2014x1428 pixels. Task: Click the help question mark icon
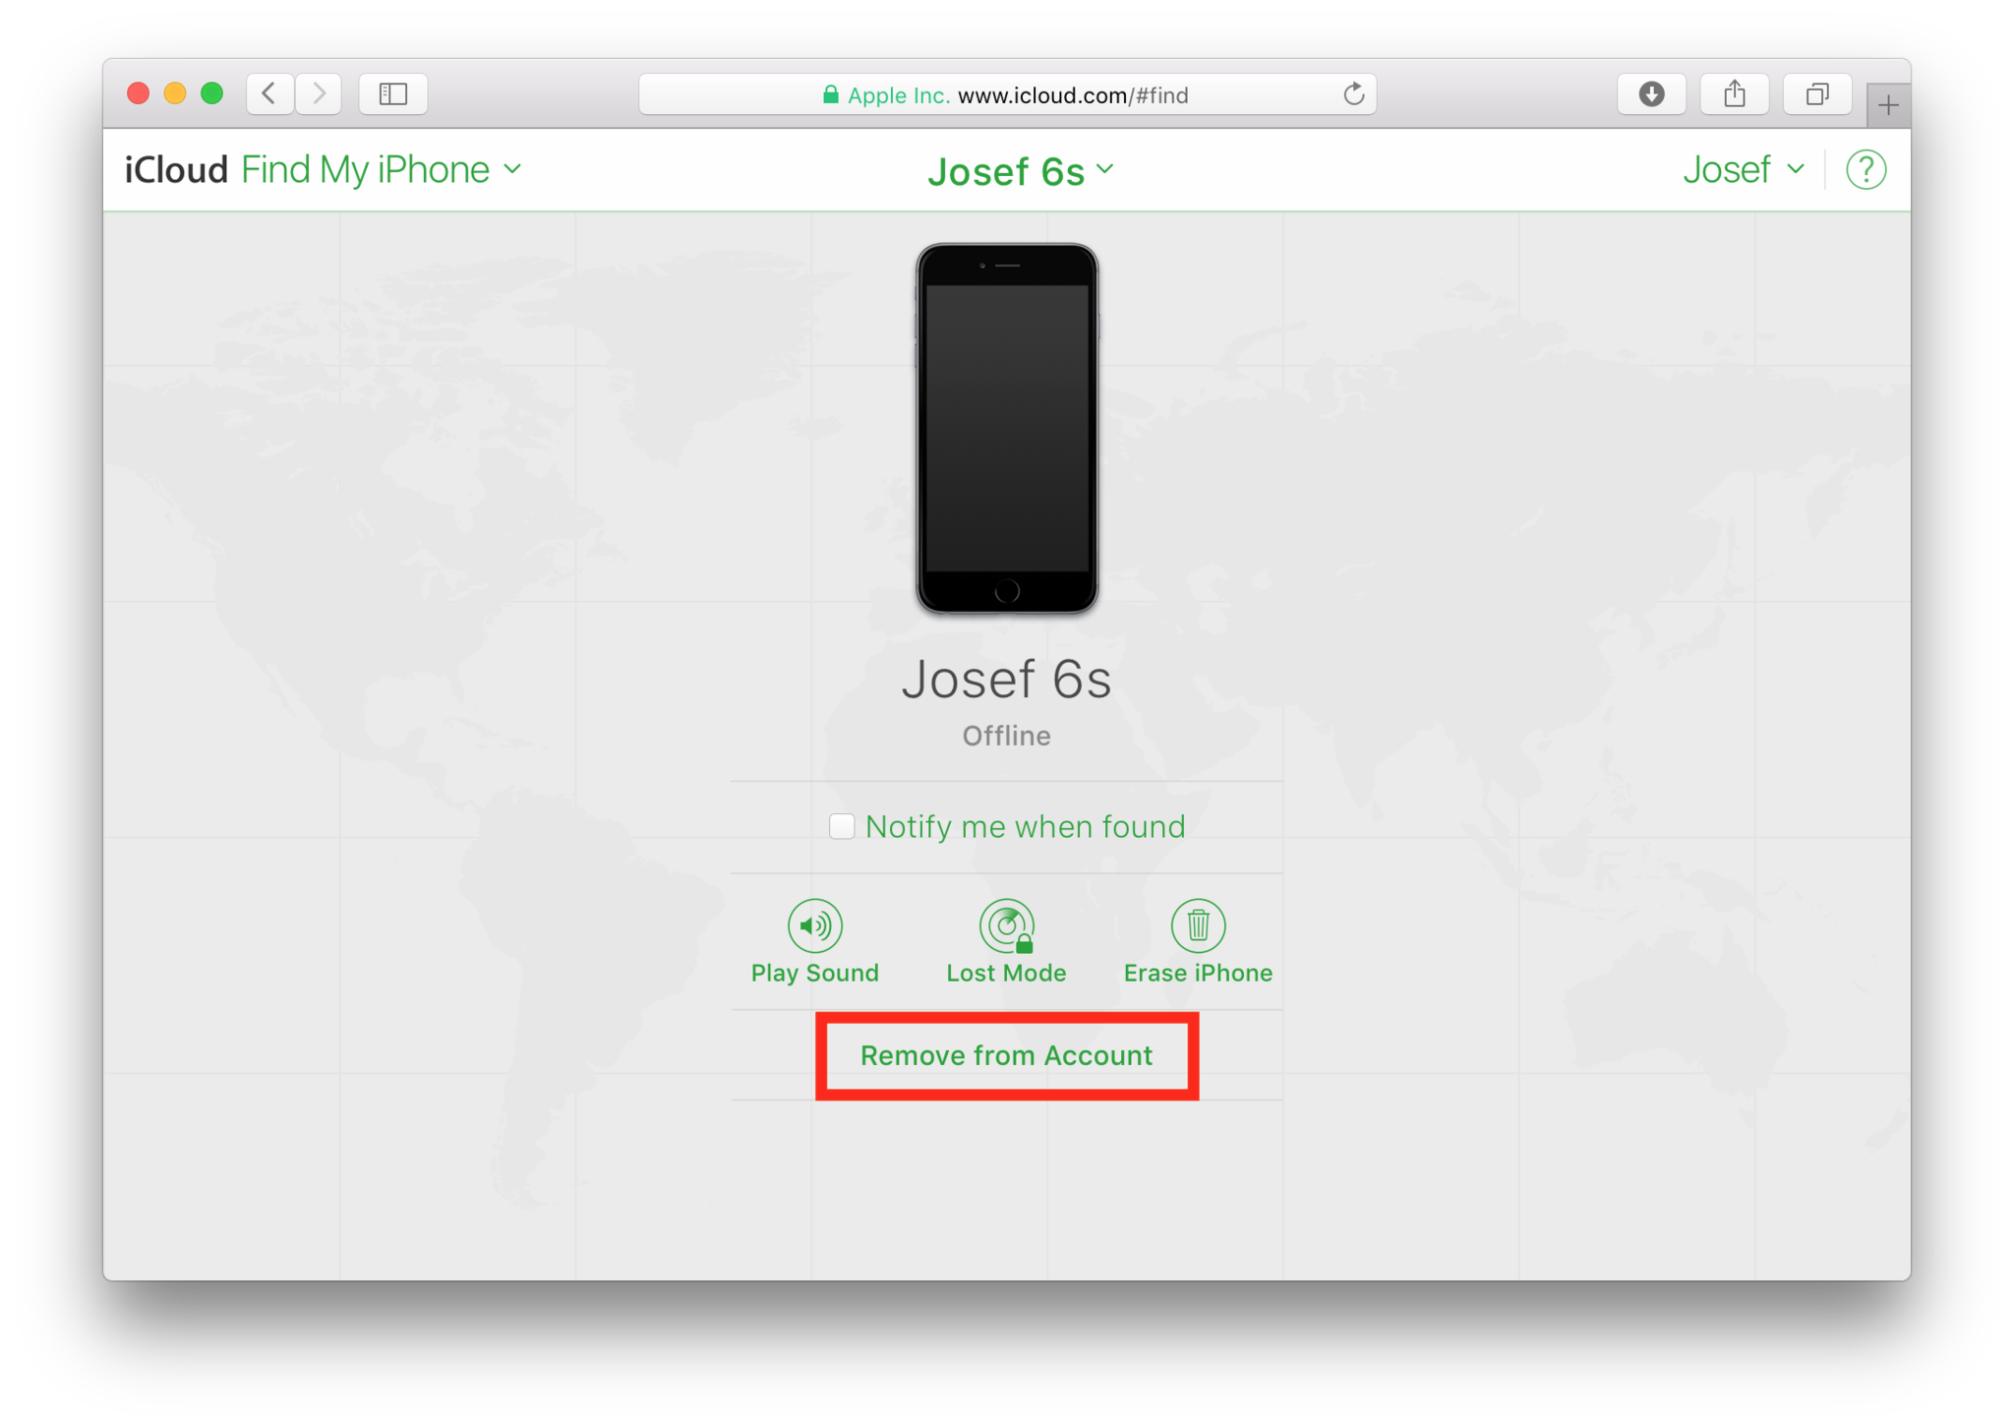coord(1866,168)
